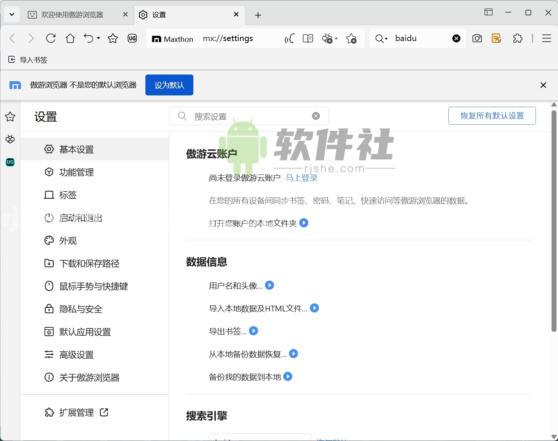Clear the baidu search box with the X
Image resolution: width=558 pixels, height=441 pixels.
[x=456, y=38]
